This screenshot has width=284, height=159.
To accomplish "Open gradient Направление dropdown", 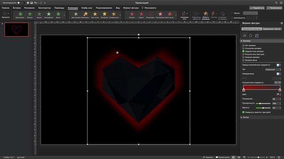I will click(279, 74).
